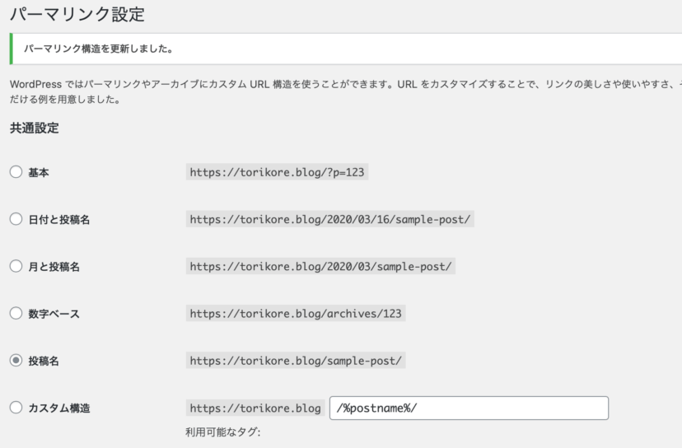Click the URL prefix beside the custom input

click(x=255, y=408)
